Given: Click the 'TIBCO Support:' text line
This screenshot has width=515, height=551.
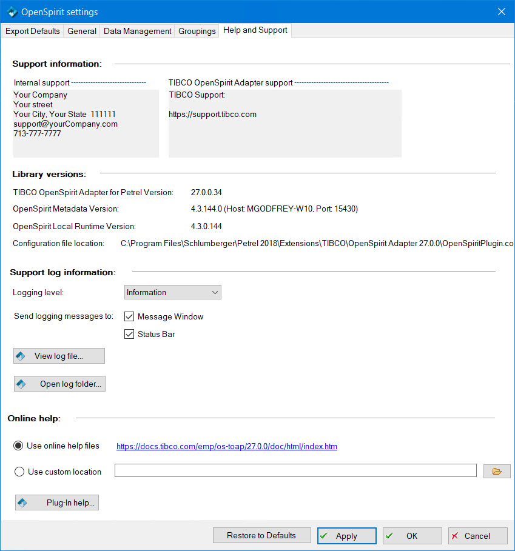Looking at the screenshot, I should click(197, 95).
